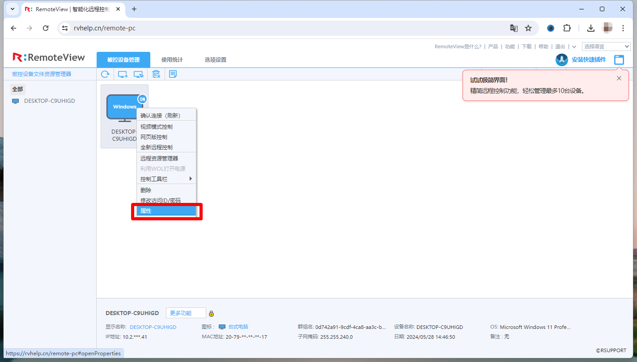Click the MAC地址 value text

(x=246, y=337)
